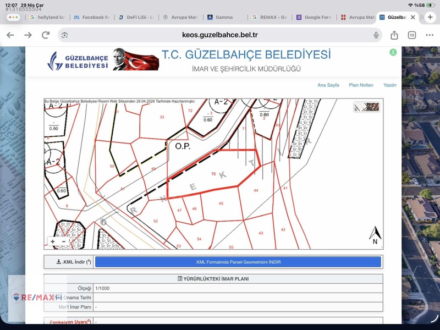Click parcel 45 on the map
This screenshot has height=330, width=440.
click(221, 204)
